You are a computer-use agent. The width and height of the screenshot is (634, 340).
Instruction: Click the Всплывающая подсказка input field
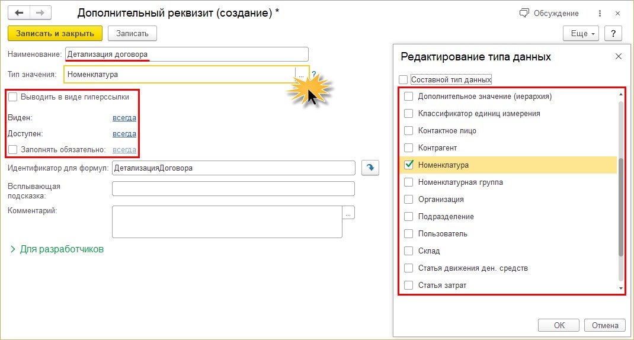pos(233,188)
